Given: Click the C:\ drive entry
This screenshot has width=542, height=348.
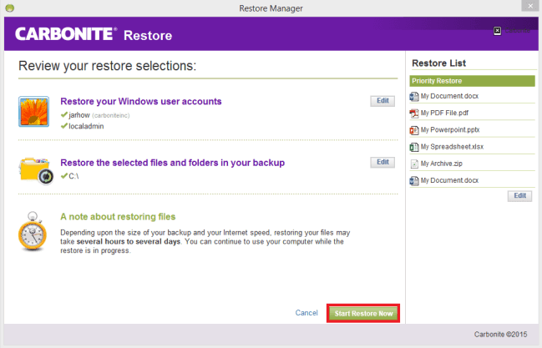Looking at the screenshot, I should tap(73, 176).
